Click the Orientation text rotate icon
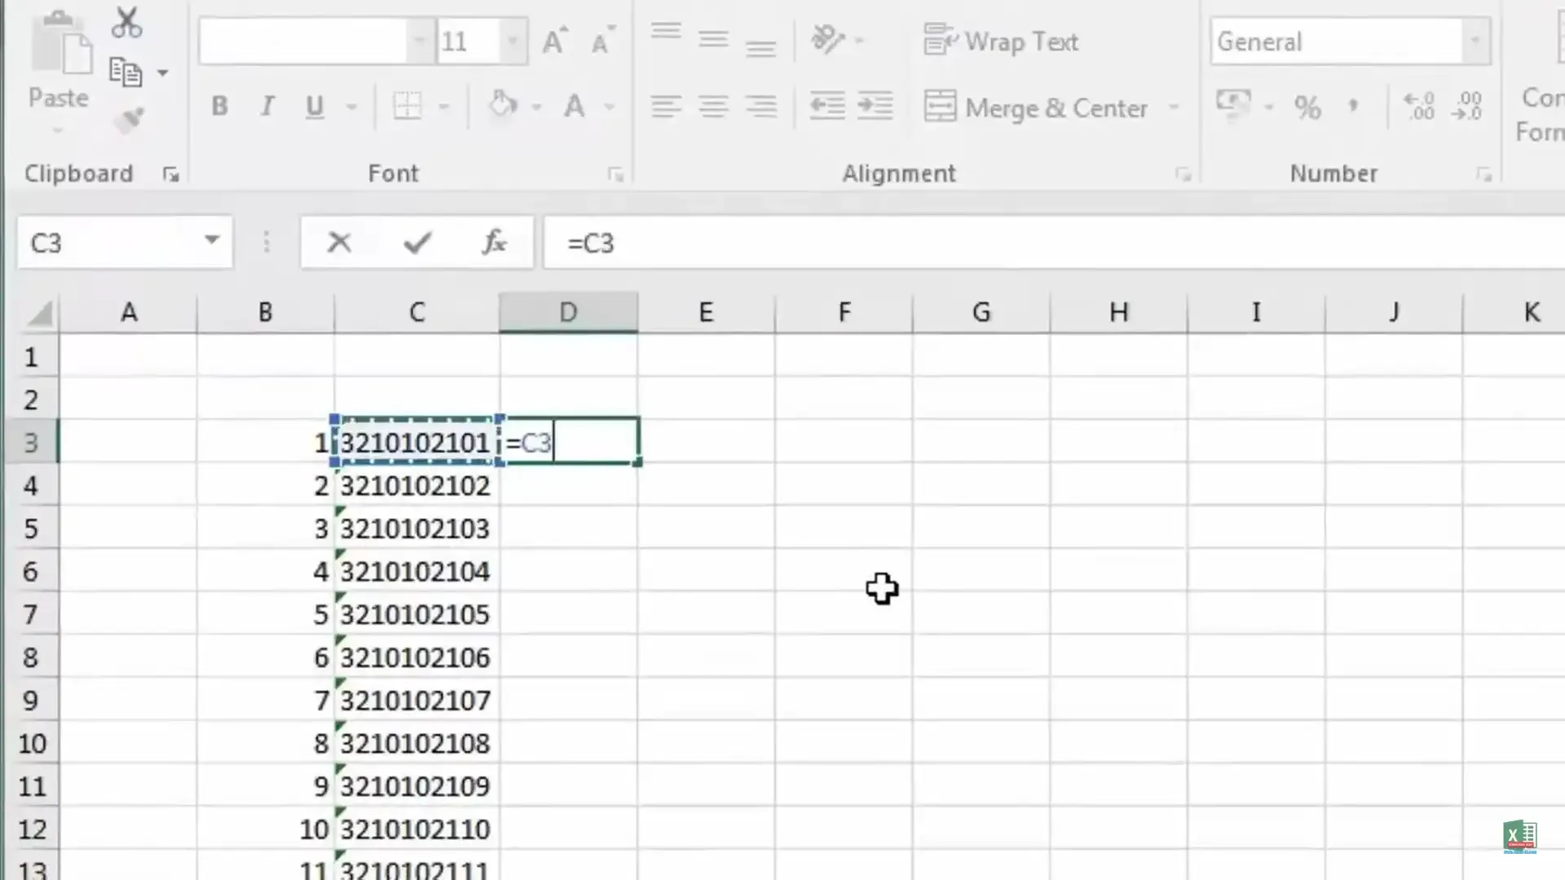1565x880 pixels. tap(828, 39)
